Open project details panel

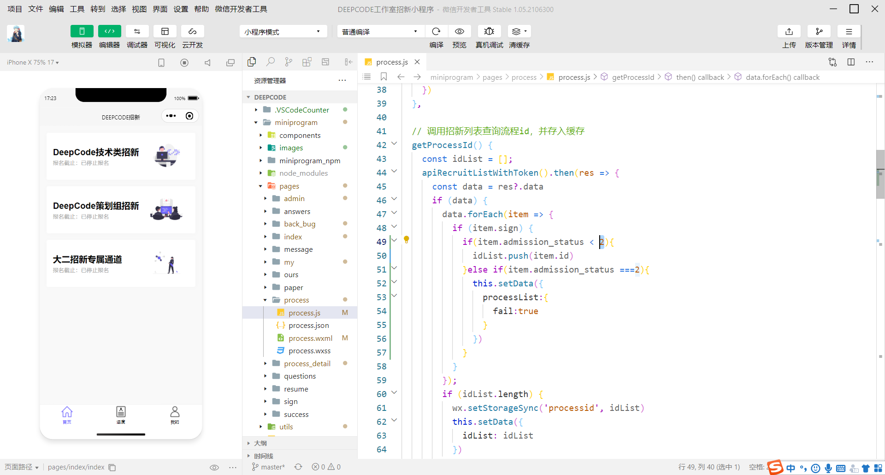pos(849,31)
